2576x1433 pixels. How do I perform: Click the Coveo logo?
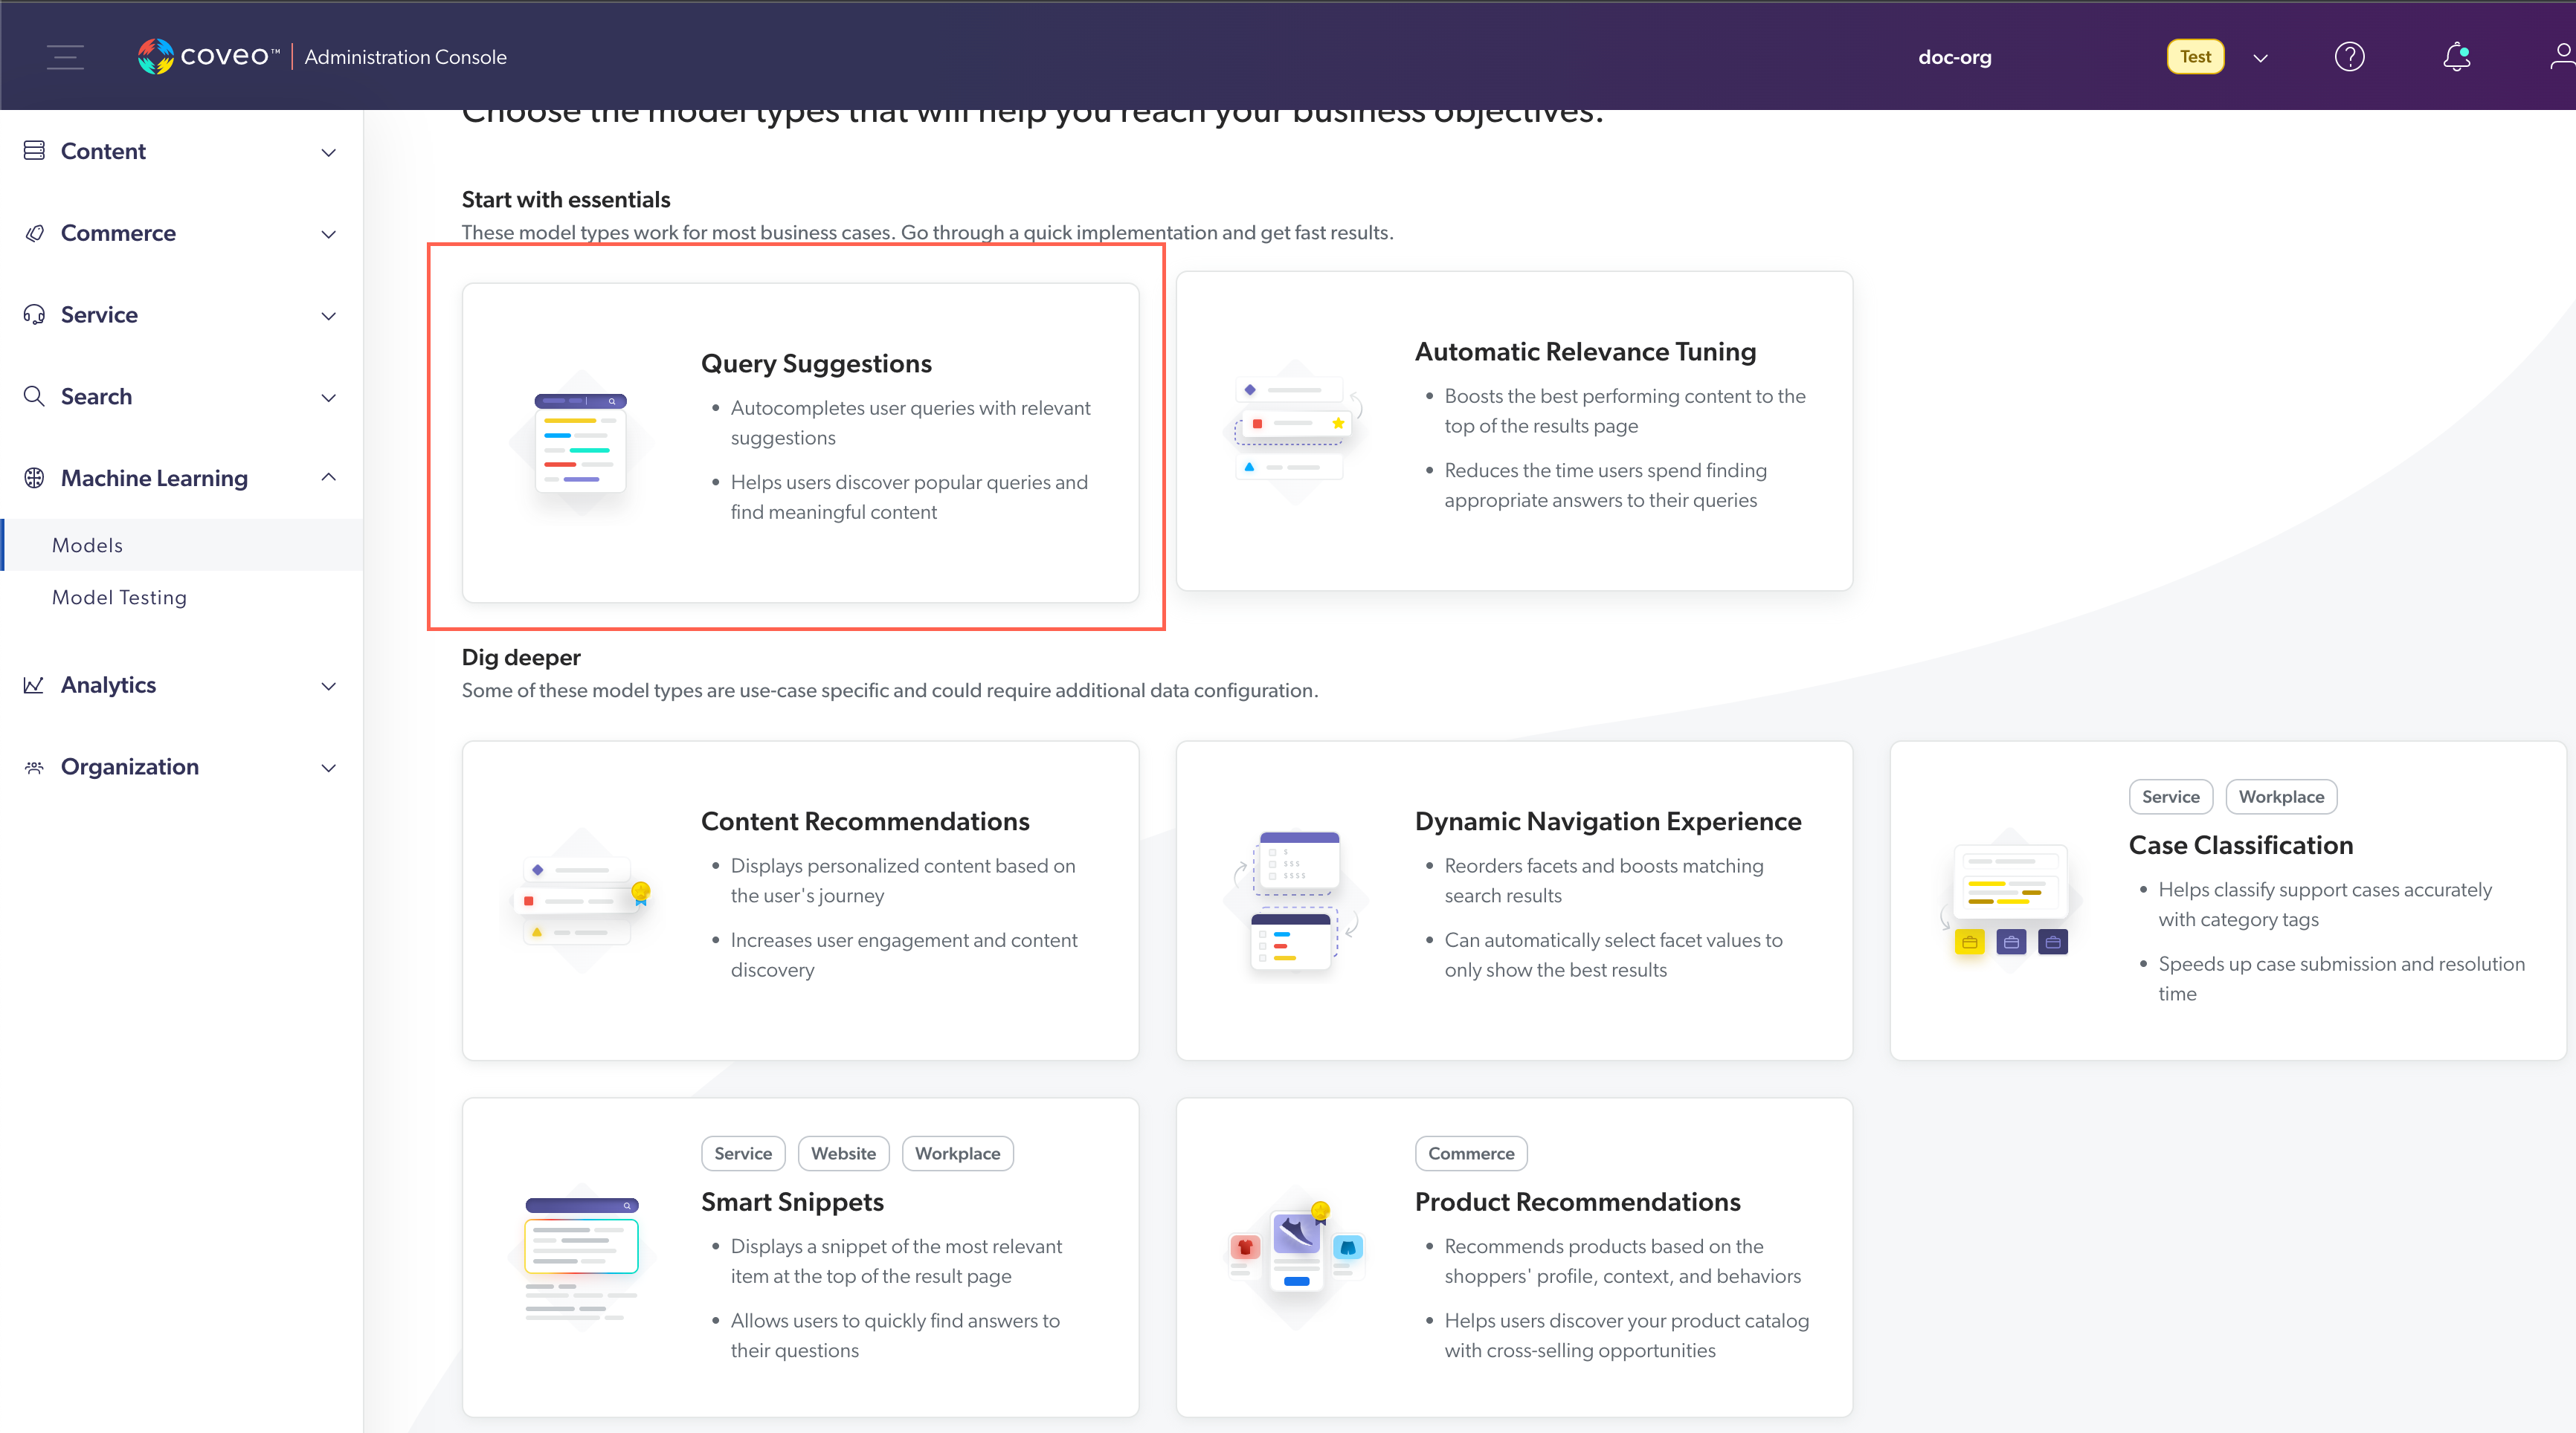pyautogui.click(x=208, y=56)
